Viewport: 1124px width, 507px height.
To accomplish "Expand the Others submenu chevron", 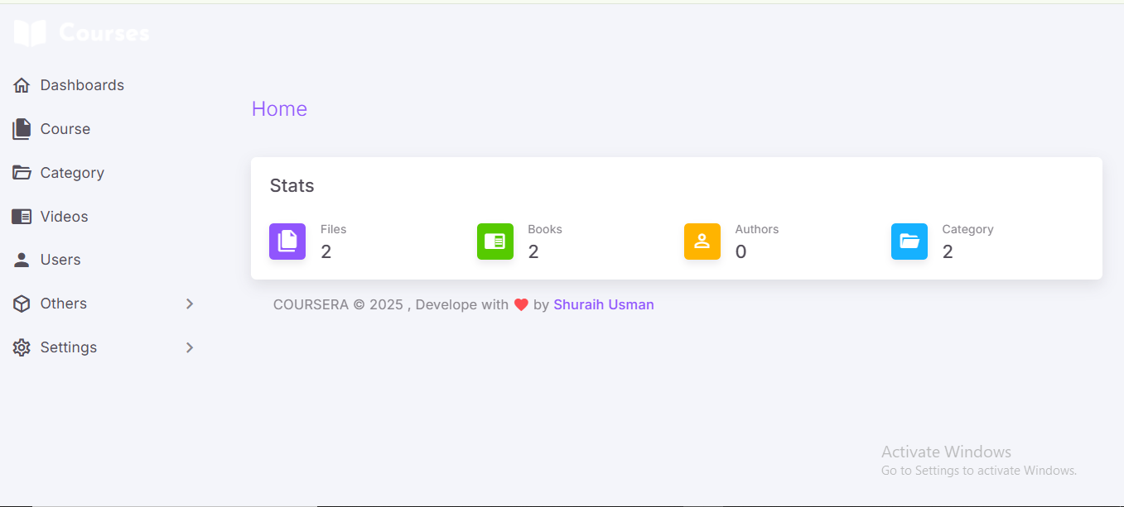I will [x=190, y=304].
